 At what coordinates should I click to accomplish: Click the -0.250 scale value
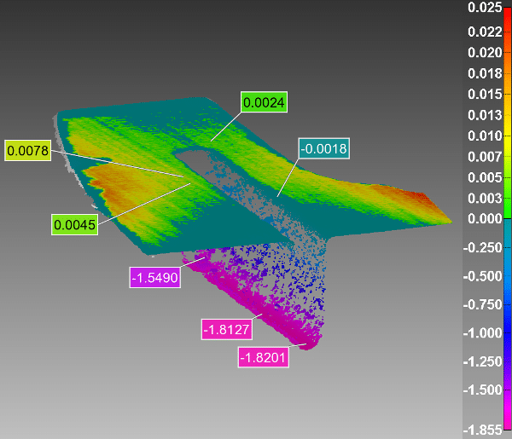483,247
